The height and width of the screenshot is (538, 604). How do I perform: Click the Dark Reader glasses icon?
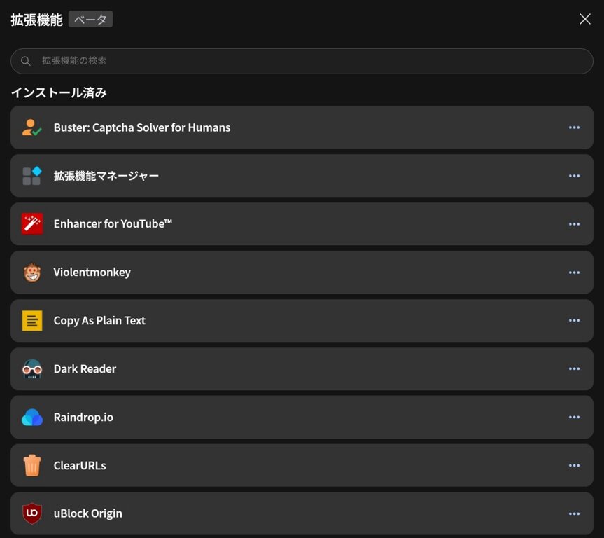(x=31, y=369)
